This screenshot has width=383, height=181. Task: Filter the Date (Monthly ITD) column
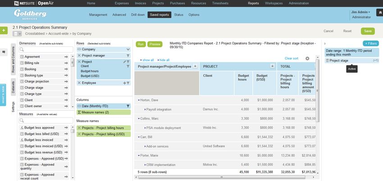128,106
